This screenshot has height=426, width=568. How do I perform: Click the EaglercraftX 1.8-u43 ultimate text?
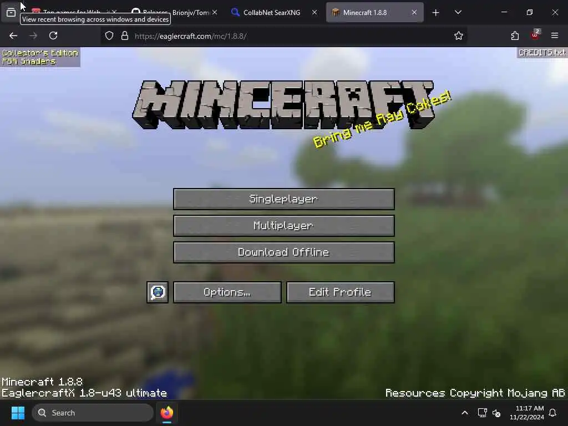pyautogui.click(x=84, y=393)
